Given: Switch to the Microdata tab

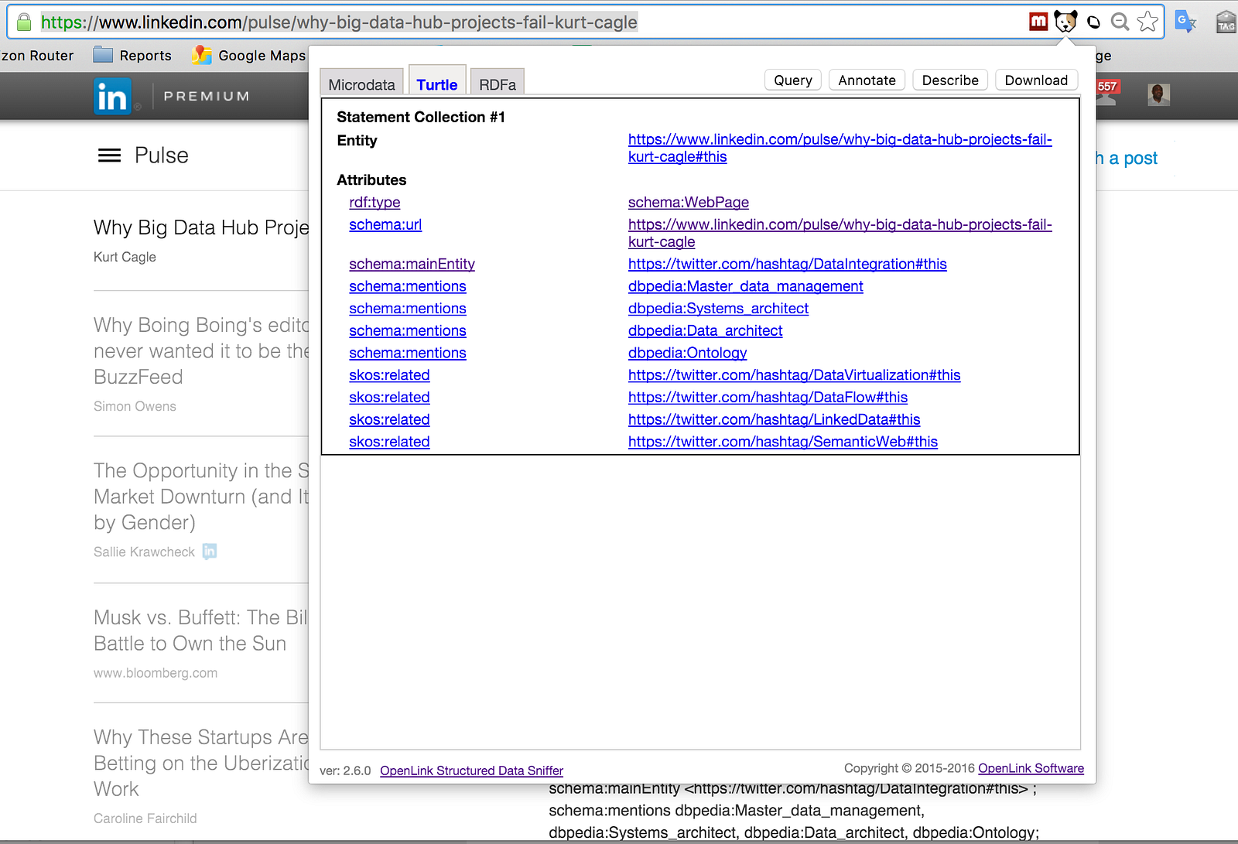Looking at the screenshot, I should (361, 84).
